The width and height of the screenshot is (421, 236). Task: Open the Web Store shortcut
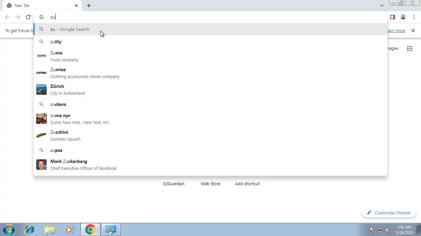pos(210,184)
